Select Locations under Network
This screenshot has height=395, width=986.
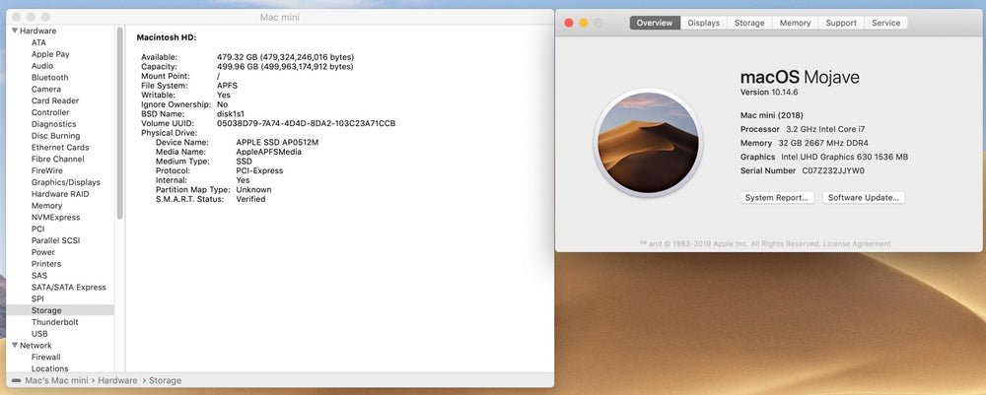pos(49,368)
